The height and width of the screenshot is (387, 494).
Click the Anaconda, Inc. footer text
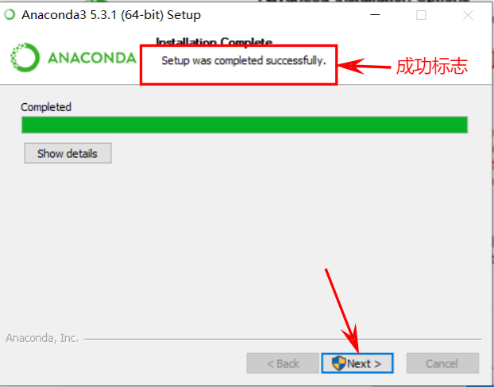[42, 338]
